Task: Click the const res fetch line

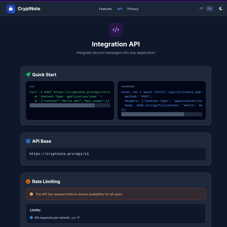Action: pyautogui.click(x=162, y=92)
